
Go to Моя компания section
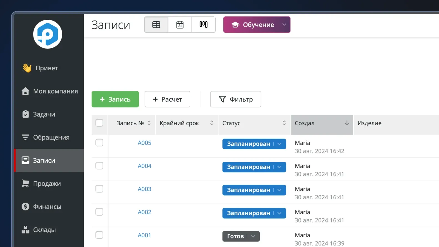49,91
